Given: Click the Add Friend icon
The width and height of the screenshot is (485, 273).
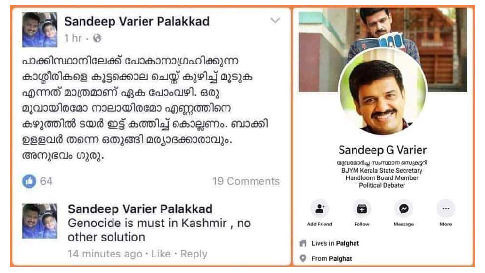Looking at the screenshot, I should coord(320,209).
